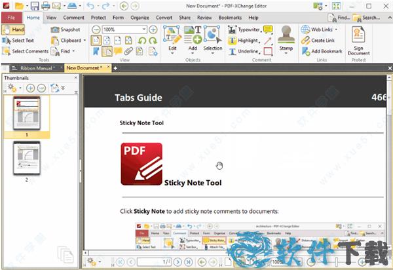Open the zoom percentage dropdown
This screenshot has height=270, width=393.
click(144, 29)
